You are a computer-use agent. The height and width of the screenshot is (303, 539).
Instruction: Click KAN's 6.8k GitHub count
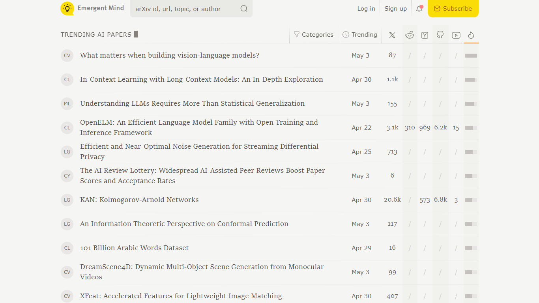pyautogui.click(x=440, y=200)
